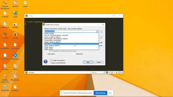Select the cmd /k init.bat entry

[x=72, y=35]
